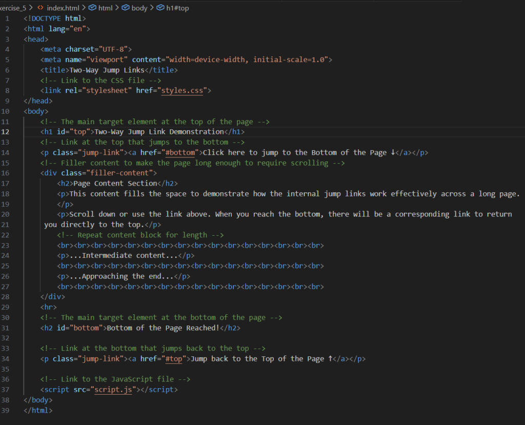Click the #bottom href link value

183,153
